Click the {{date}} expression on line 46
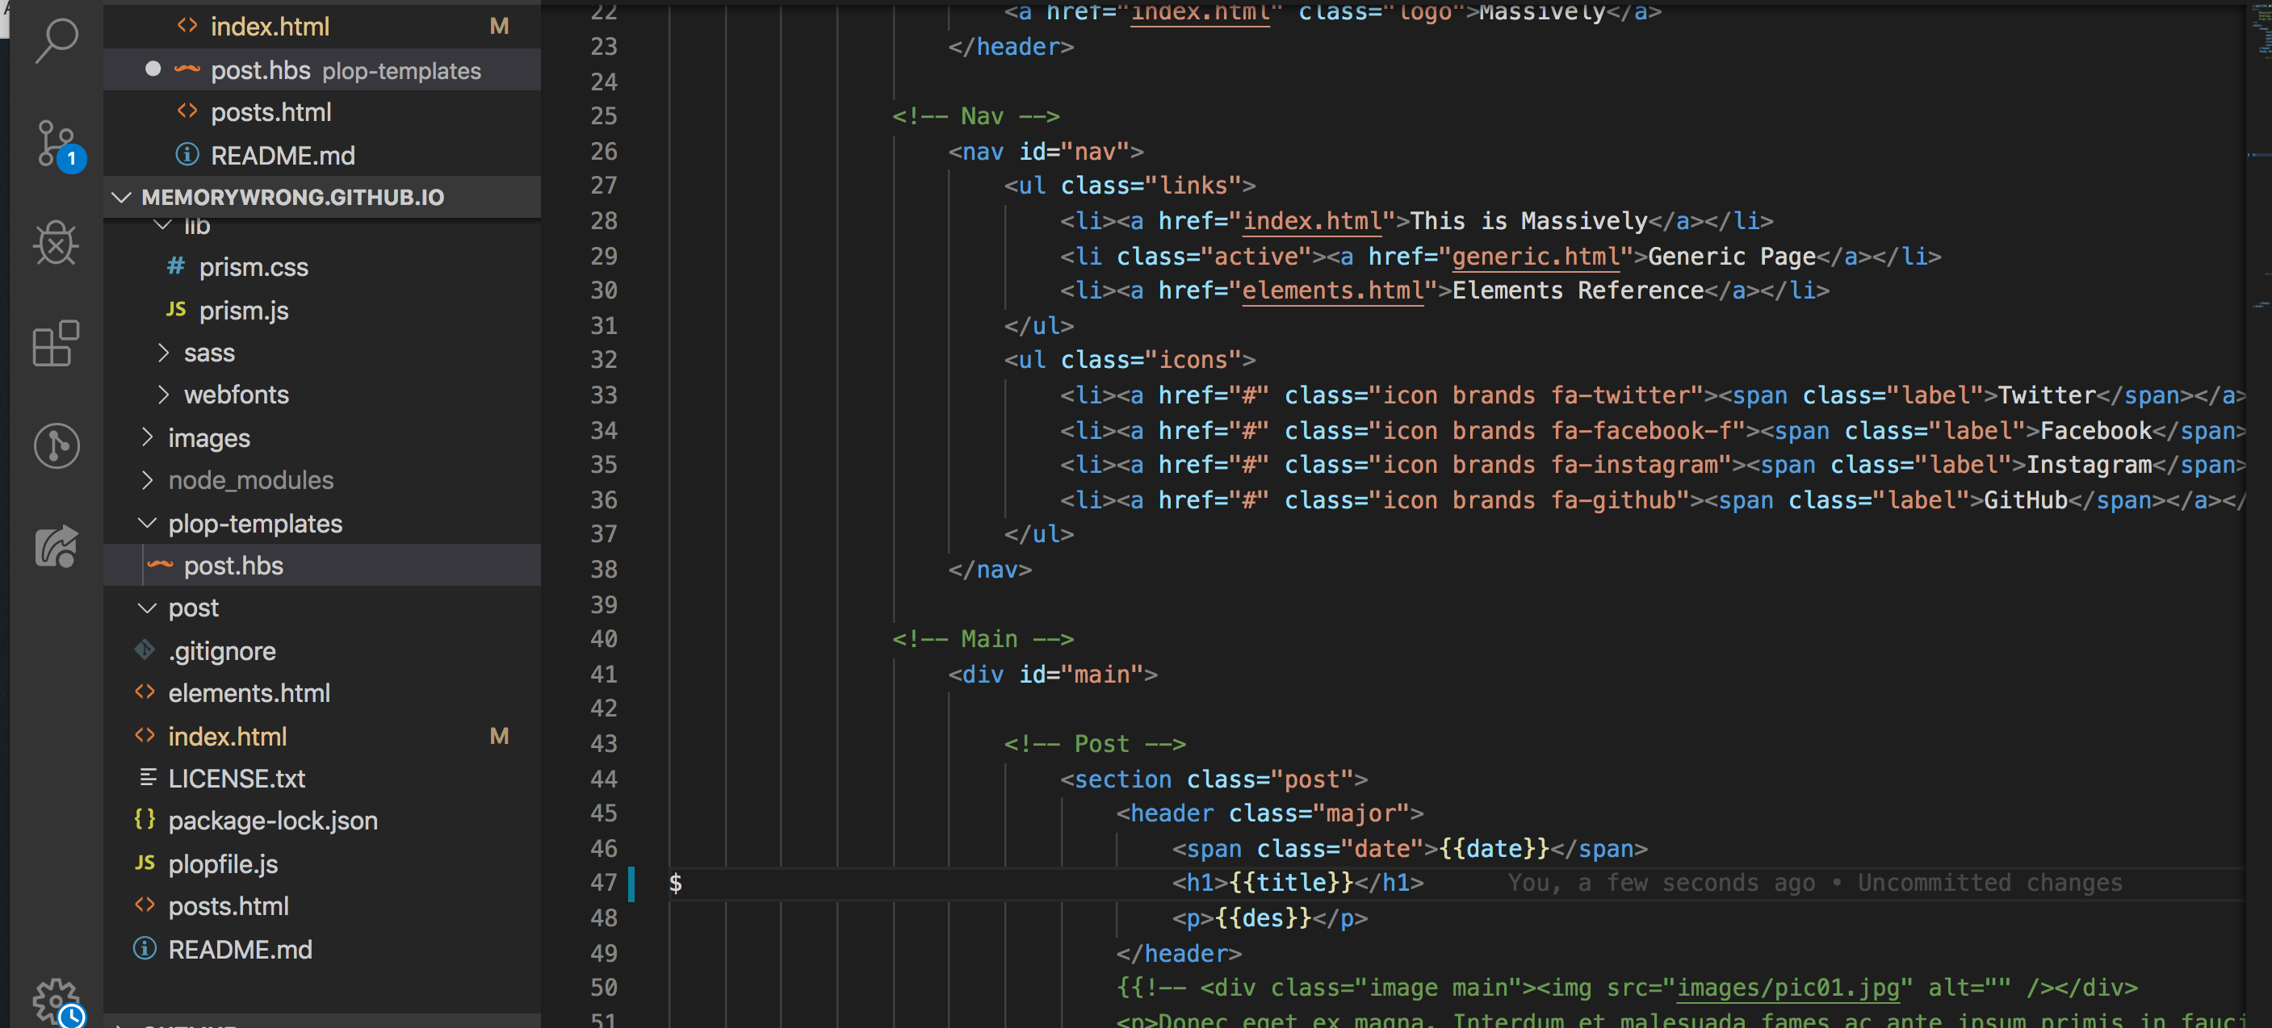 (1494, 848)
